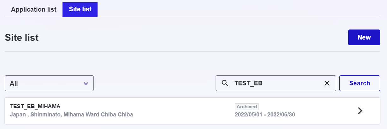The image size is (387, 129).
Task: Click the 2022/05/01 - 2032/06/30 date range
Action: (265, 115)
